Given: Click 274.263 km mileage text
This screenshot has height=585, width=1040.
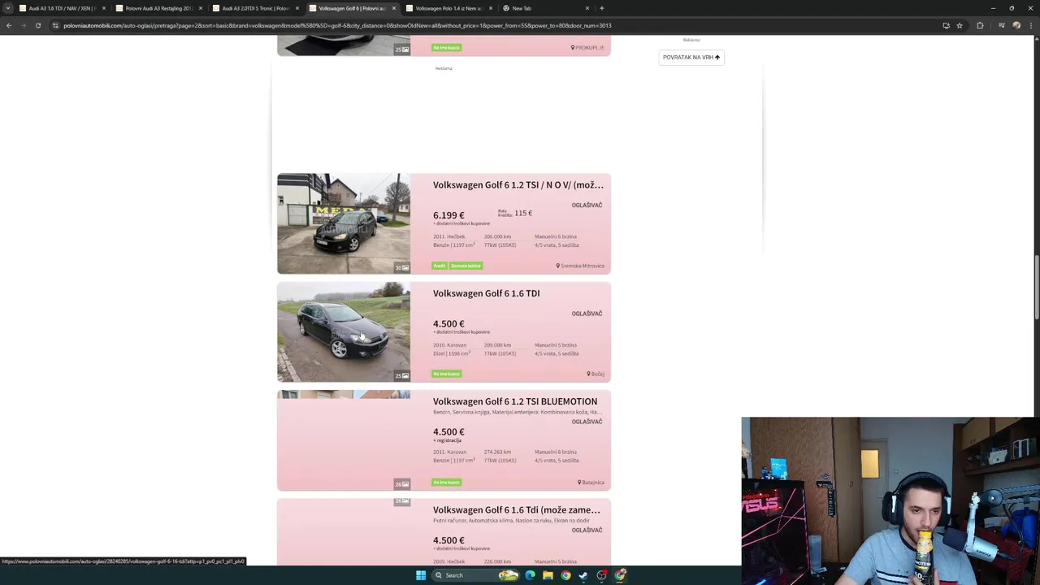Looking at the screenshot, I should click(x=497, y=452).
